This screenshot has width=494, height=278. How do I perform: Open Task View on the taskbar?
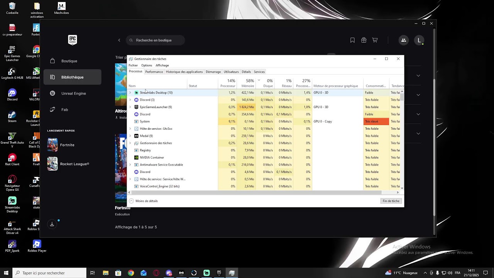pyautogui.click(x=93, y=273)
